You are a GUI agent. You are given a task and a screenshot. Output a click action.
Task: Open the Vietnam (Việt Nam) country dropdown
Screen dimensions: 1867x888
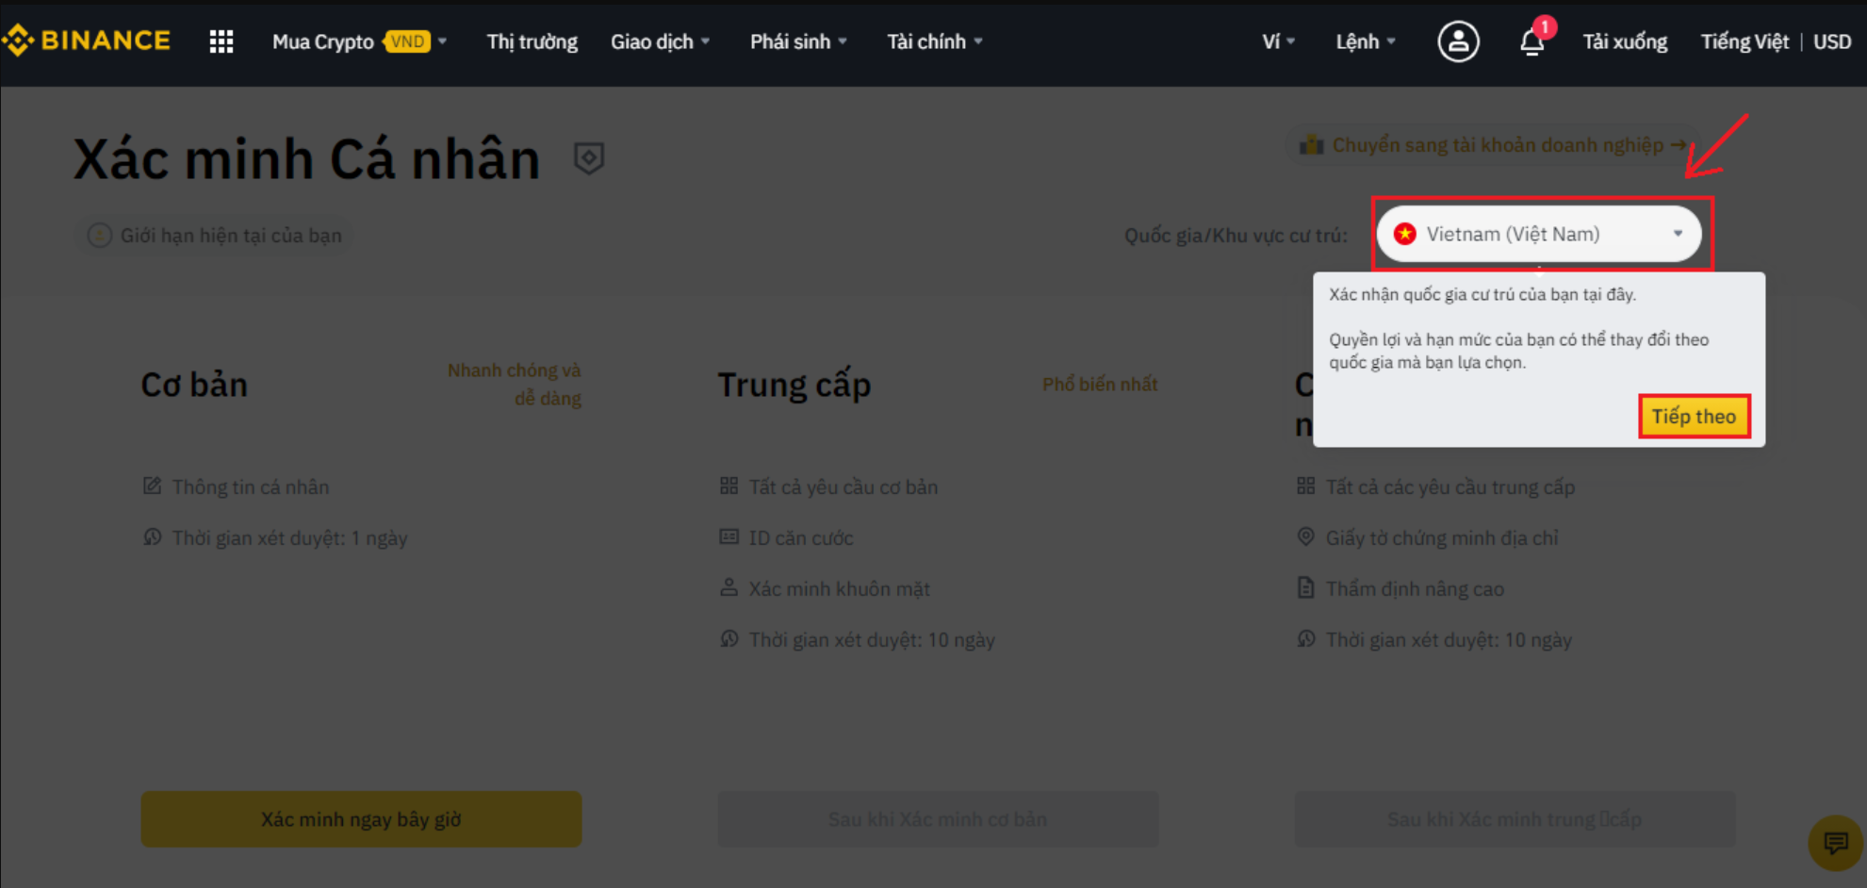pyautogui.click(x=1539, y=234)
